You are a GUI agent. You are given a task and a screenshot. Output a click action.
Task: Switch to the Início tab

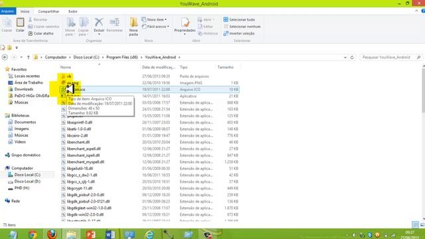click(25, 11)
